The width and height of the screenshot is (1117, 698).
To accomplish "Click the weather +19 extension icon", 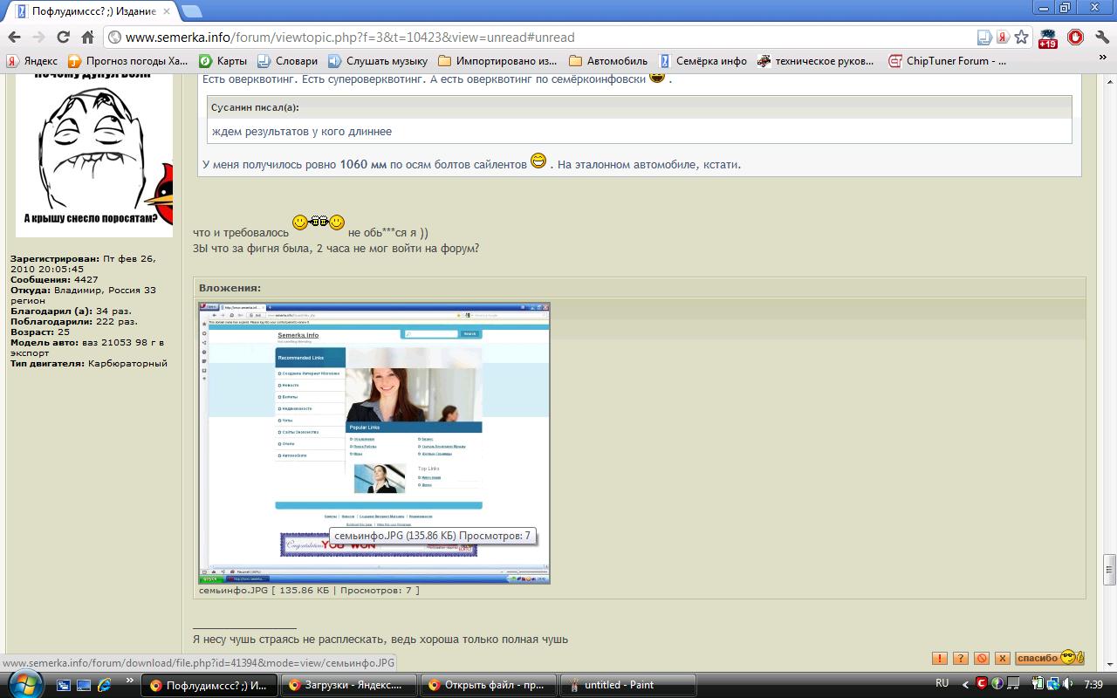I will [1047, 38].
